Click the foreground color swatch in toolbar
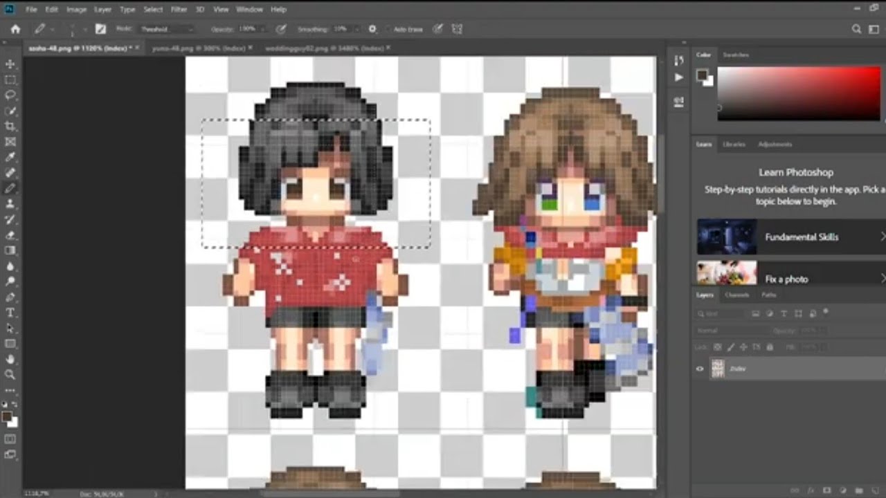Image resolution: width=886 pixels, height=498 pixels. (7, 416)
